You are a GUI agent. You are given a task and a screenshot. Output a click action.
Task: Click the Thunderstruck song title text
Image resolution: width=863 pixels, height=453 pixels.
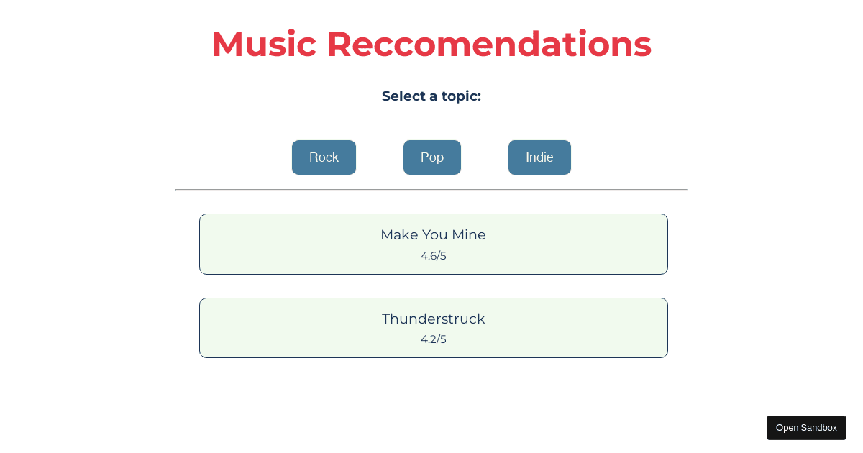point(433,319)
